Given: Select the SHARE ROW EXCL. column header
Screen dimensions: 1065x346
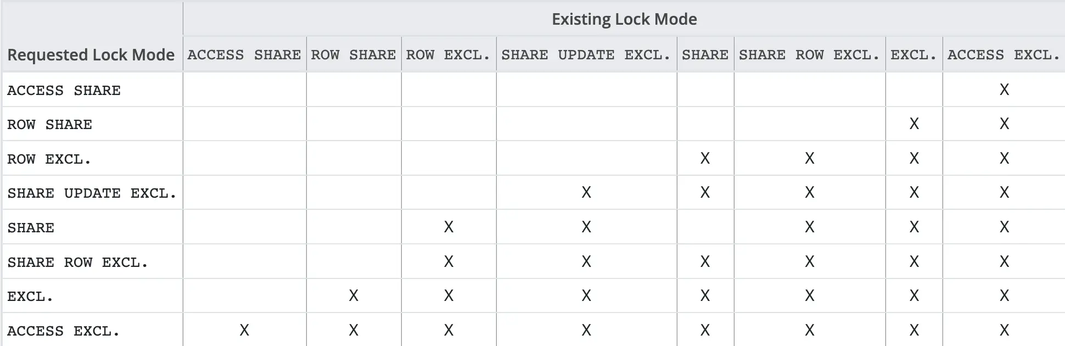Looking at the screenshot, I should pos(809,55).
